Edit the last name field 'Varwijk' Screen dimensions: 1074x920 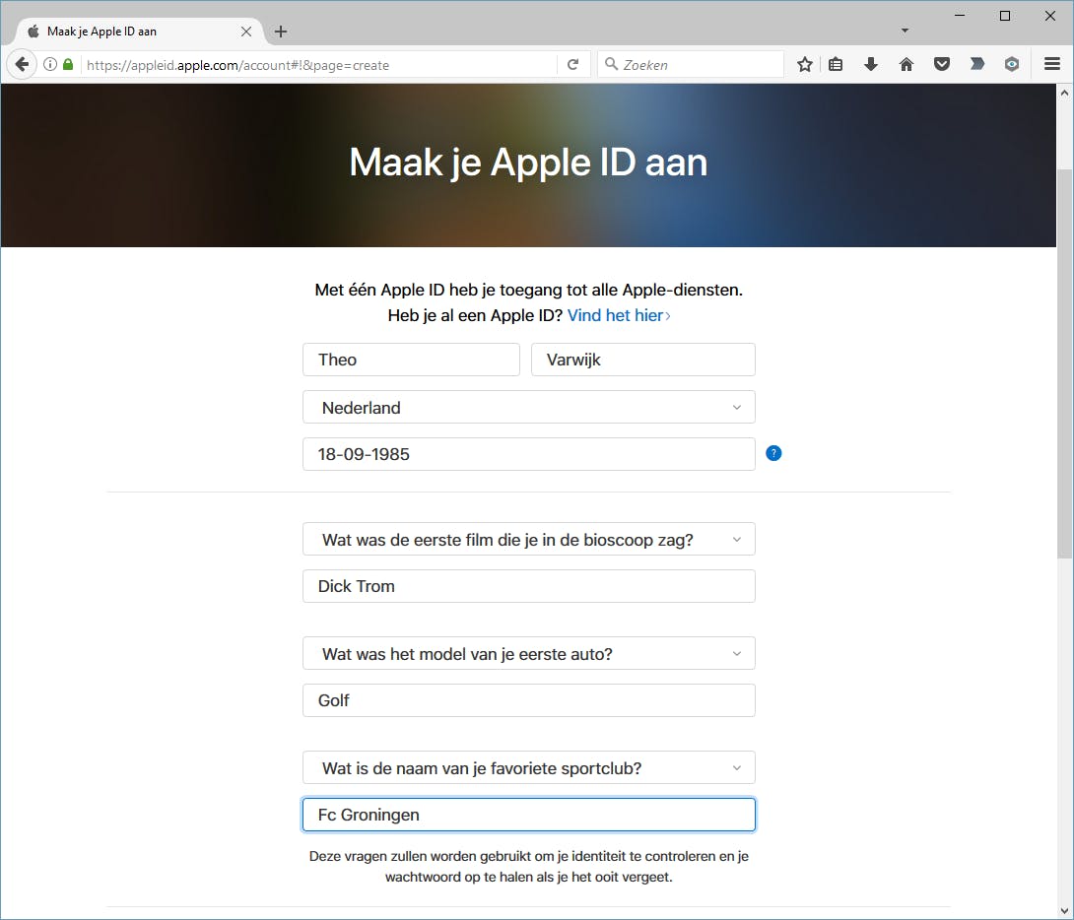[643, 360]
